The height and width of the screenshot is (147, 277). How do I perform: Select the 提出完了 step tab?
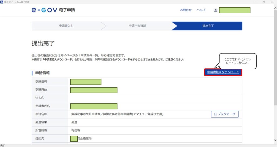coord(208,26)
